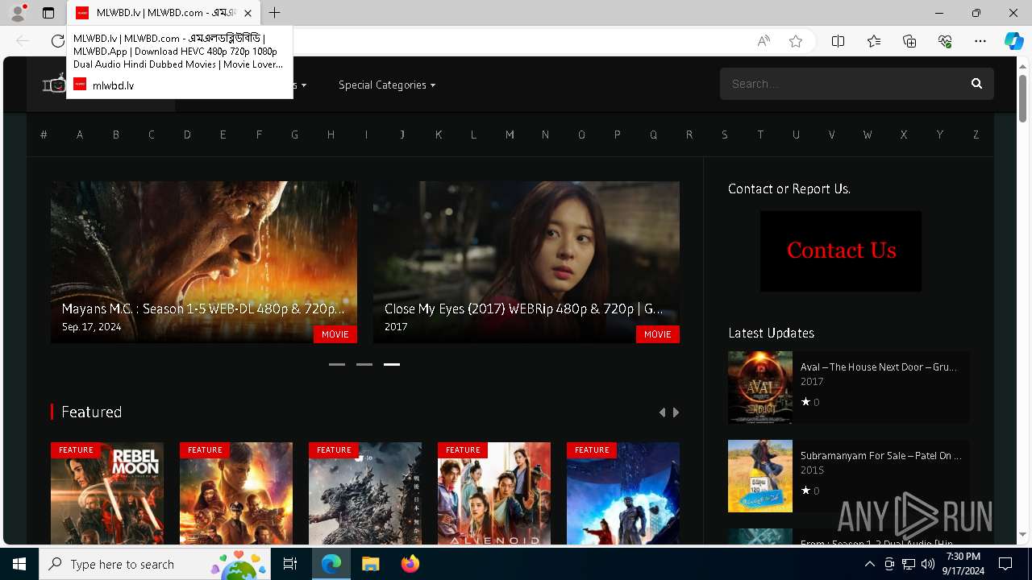Open the tab actions menu icon
Screen dimensions: 1032x580
tap(48, 13)
